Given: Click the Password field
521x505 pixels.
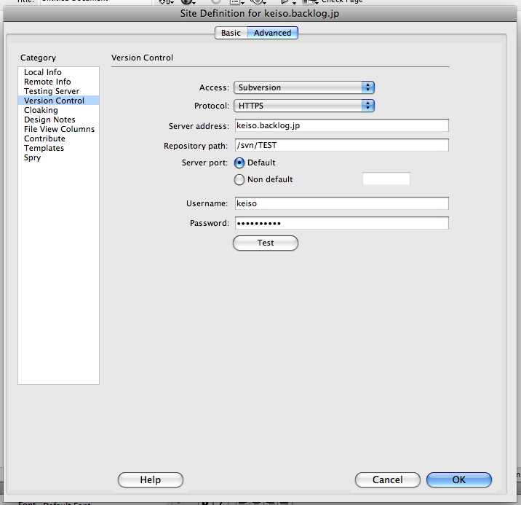Looking at the screenshot, I should pyautogui.click(x=341, y=223).
